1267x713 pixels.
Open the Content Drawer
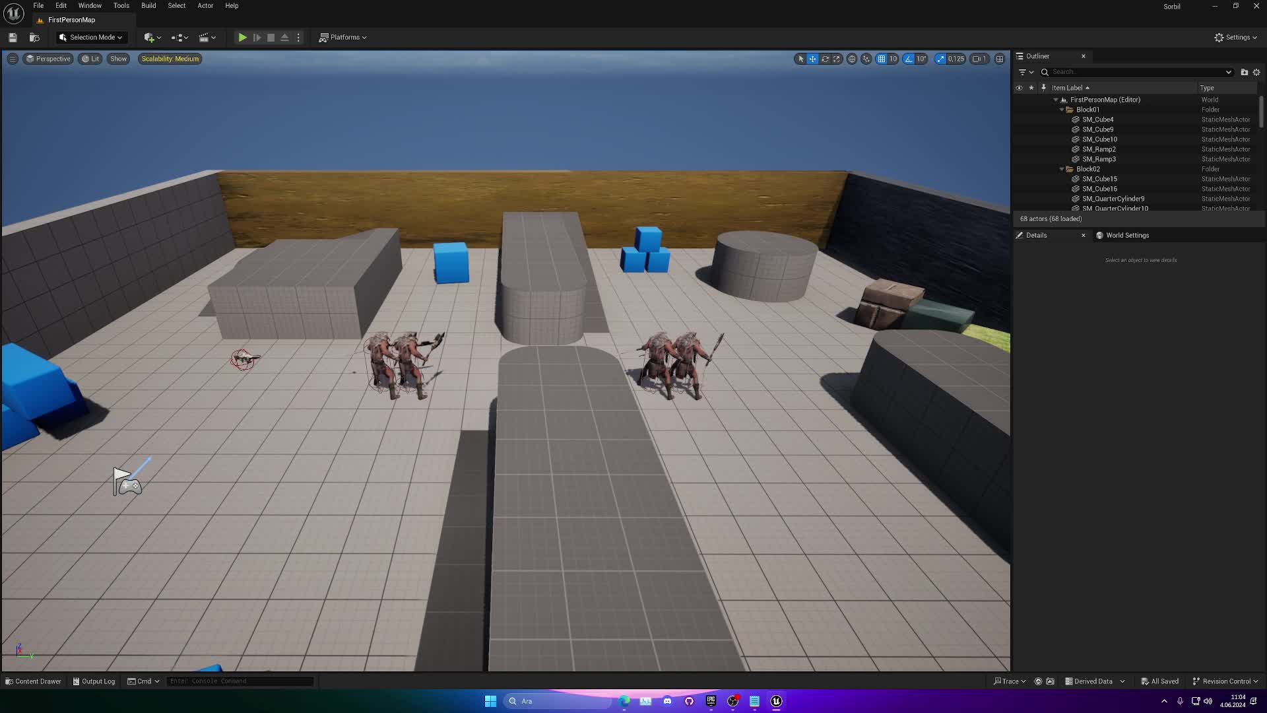coord(33,681)
